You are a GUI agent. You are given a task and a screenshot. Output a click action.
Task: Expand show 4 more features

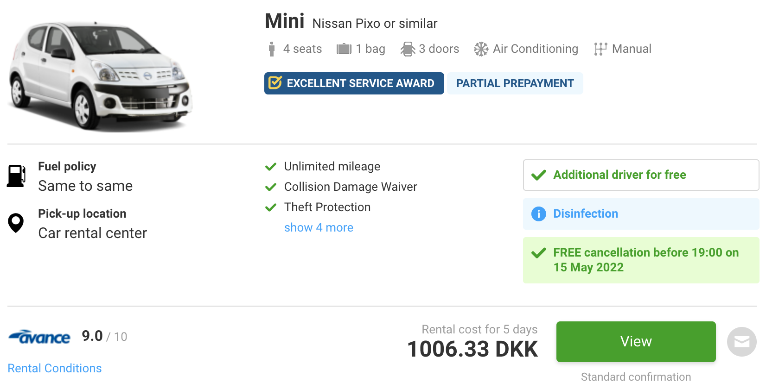tap(319, 227)
